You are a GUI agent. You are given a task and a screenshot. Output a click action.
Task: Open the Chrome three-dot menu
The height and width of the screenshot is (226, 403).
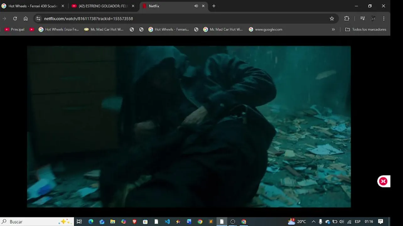(x=384, y=19)
